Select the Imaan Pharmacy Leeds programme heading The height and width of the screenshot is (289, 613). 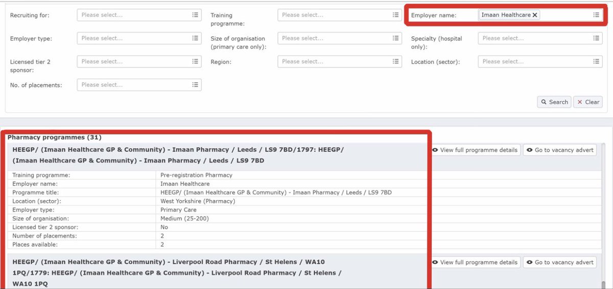pos(178,155)
